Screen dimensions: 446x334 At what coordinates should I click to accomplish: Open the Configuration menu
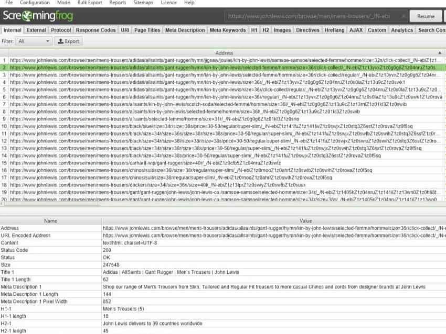click(35, 3)
